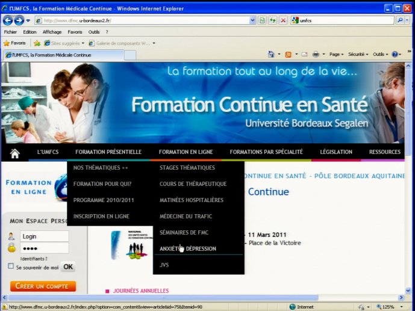Toggle Compatibility View icon
Viewport: 415px width, 311px height.
pyautogui.click(x=262, y=20)
